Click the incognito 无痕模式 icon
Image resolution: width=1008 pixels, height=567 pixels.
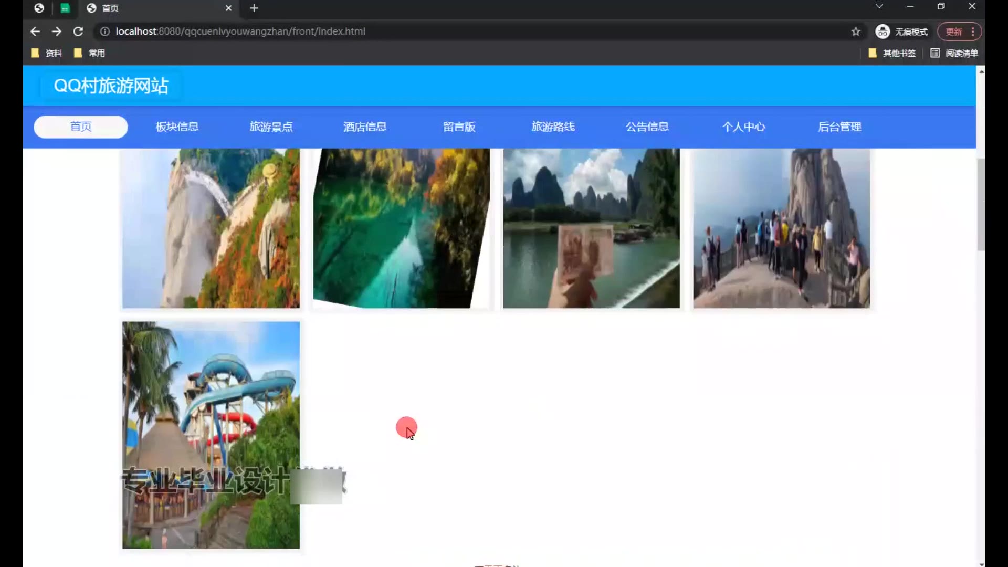pyautogui.click(x=883, y=31)
